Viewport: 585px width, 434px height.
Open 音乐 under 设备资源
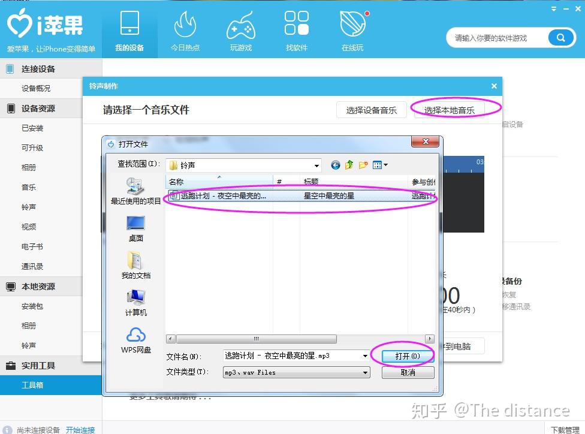coord(29,188)
